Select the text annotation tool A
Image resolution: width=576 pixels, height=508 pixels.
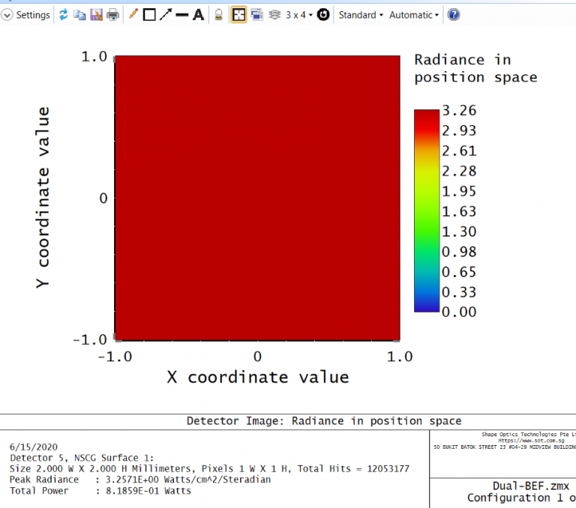pos(198,15)
